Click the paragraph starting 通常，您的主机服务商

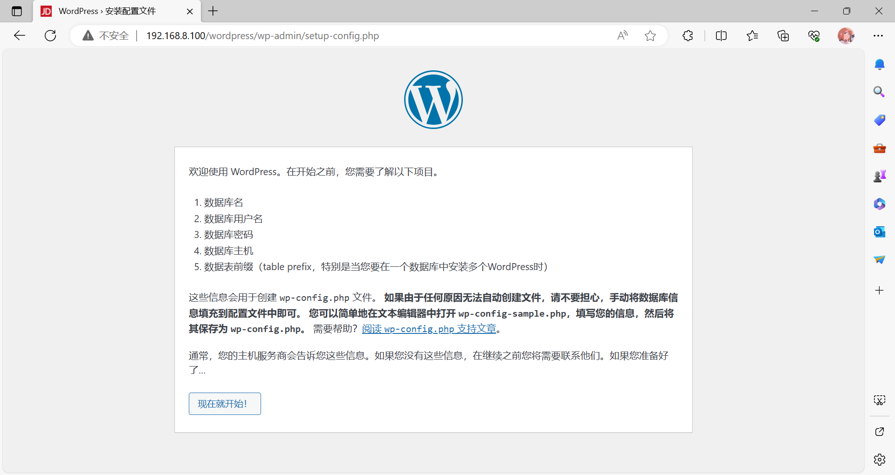[429, 363]
